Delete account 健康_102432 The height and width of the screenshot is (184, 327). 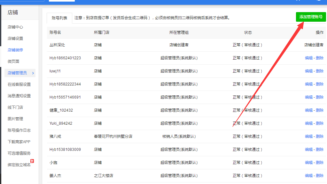point(320,110)
